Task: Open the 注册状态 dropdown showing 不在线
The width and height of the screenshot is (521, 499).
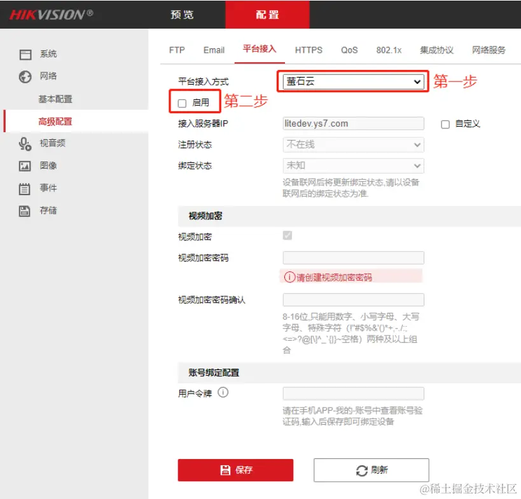Action: click(353, 145)
